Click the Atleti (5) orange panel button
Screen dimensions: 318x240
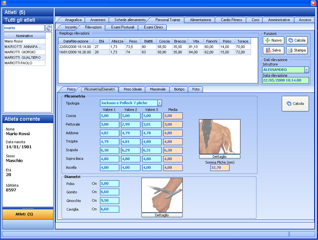[28, 214]
